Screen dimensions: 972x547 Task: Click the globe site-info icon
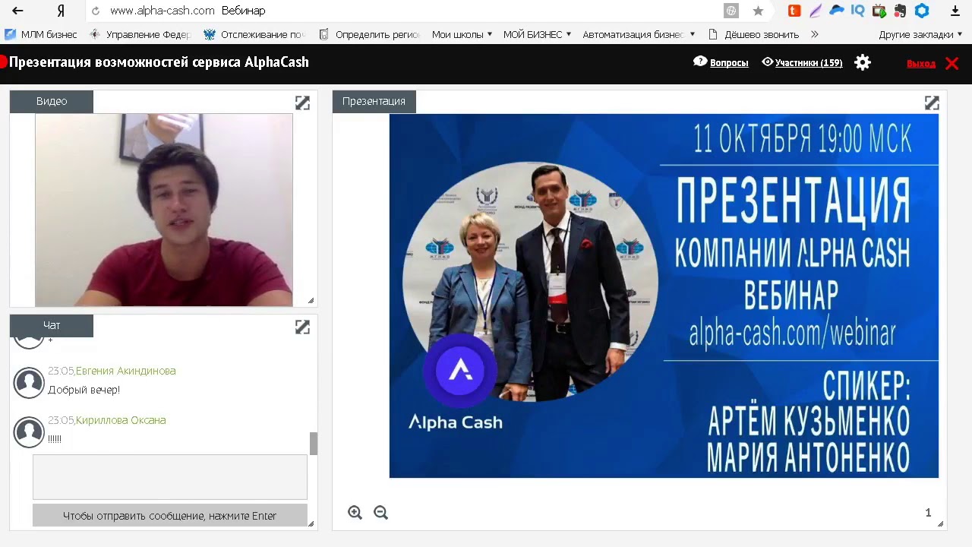click(x=731, y=11)
